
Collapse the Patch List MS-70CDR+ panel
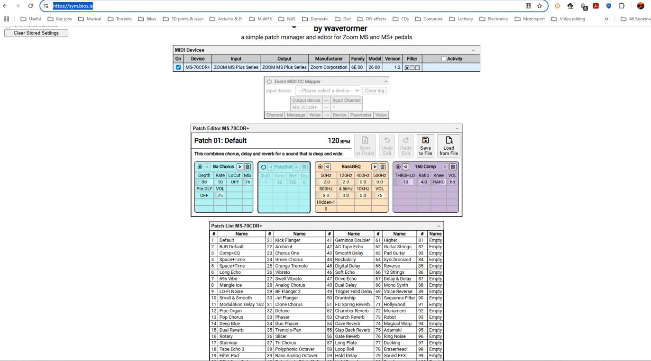tap(439, 226)
